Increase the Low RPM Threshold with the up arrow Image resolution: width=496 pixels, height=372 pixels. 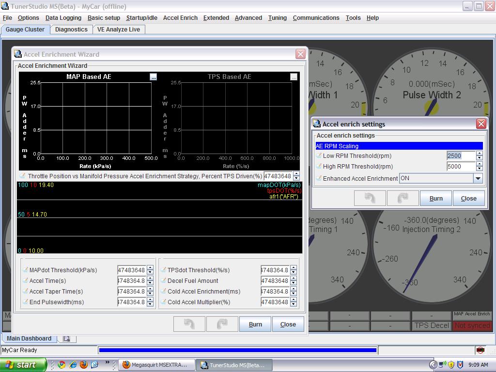click(479, 154)
